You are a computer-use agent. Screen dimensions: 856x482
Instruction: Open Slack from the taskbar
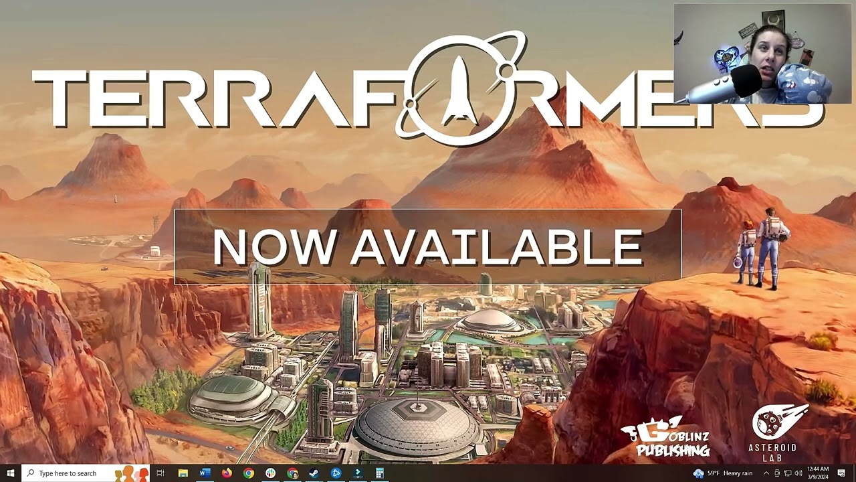[270, 473]
